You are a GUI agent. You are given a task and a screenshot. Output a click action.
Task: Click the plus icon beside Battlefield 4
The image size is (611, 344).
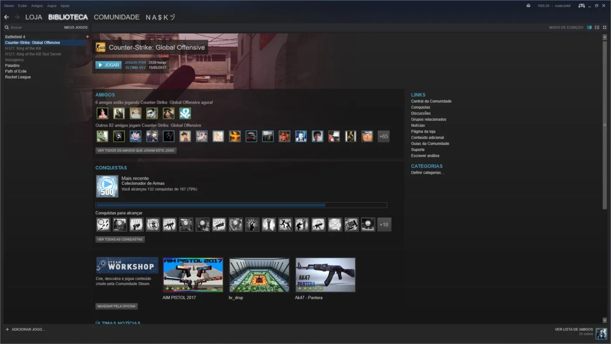click(87, 37)
